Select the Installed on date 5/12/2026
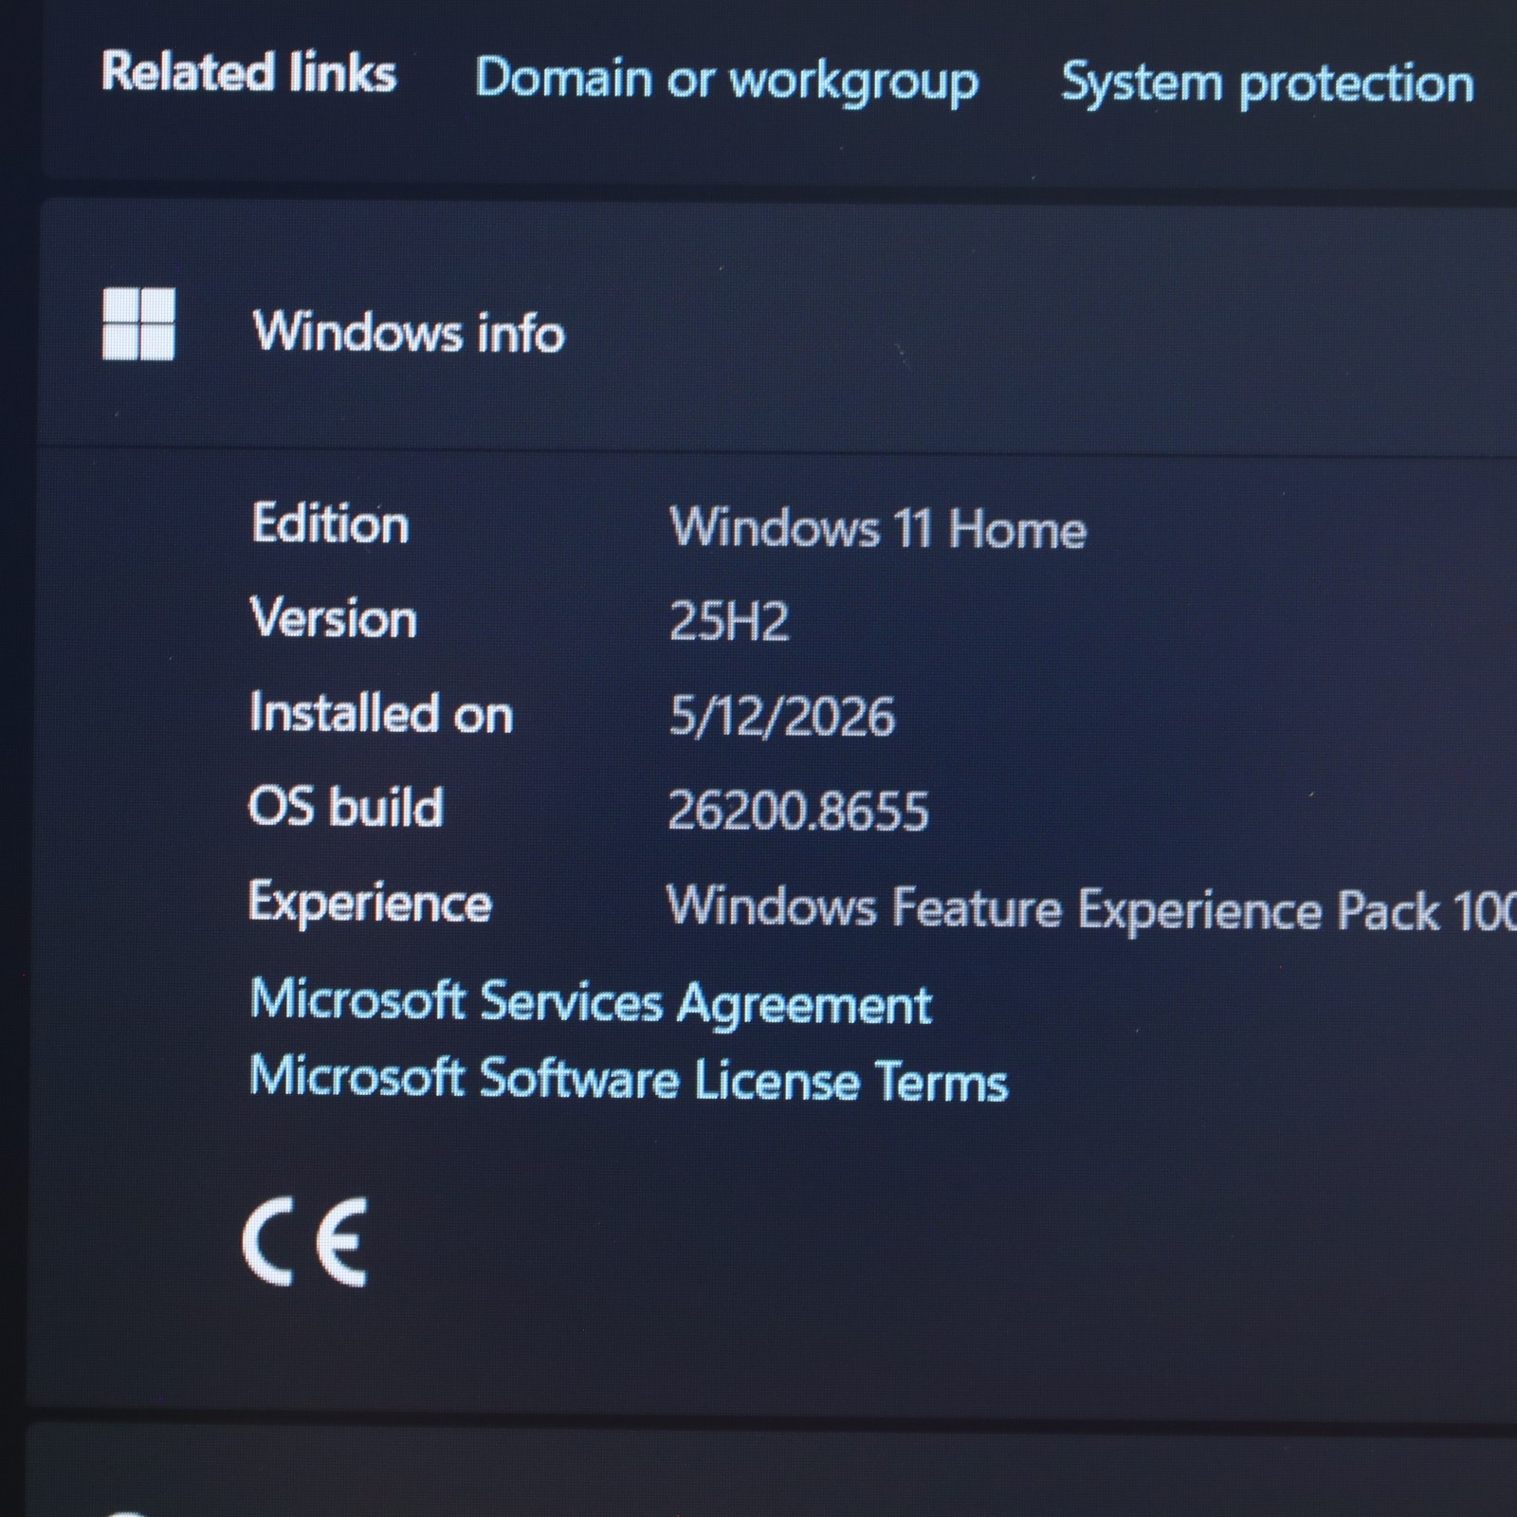This screenshot has height=1517, width=1517. tap(781, 716)
